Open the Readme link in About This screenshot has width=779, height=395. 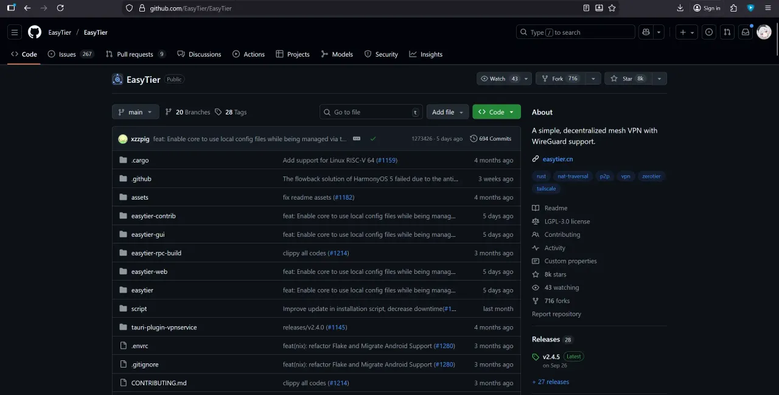click(x=556, y=208)
